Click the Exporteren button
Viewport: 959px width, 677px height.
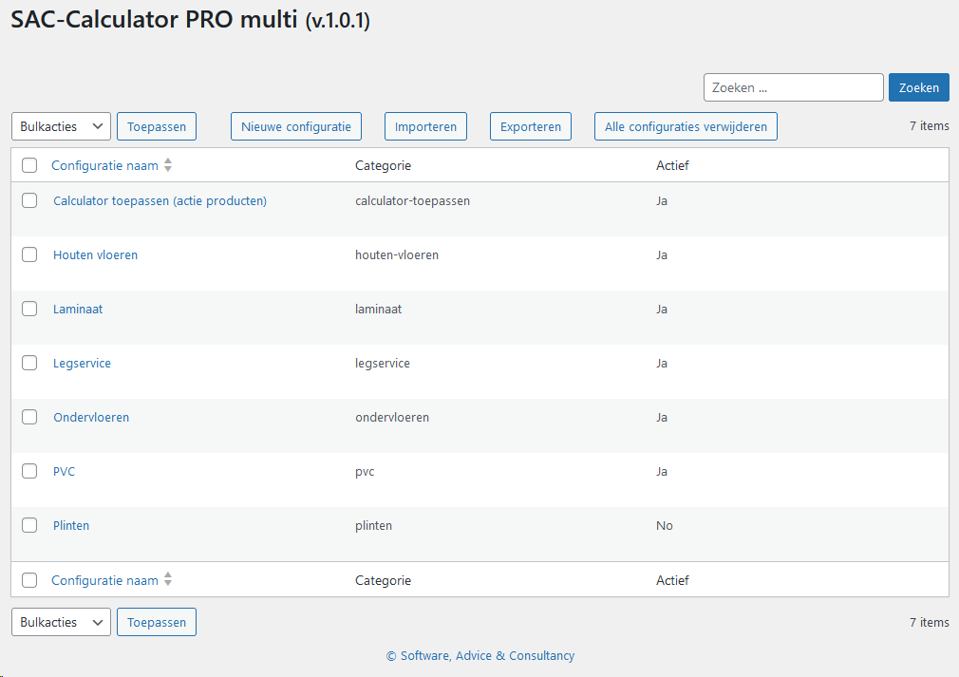pyautogui.click(x=530, y=126)
